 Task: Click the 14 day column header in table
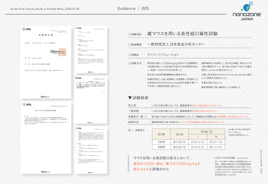coord(216,137)
